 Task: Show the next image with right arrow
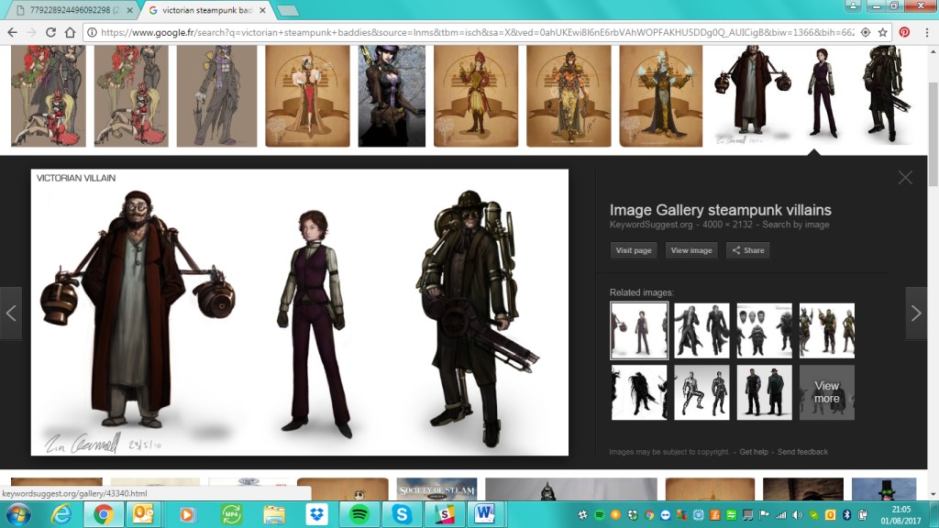coord(916,313)
